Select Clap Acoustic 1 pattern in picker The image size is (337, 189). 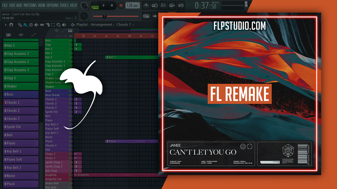click(21, 54)
